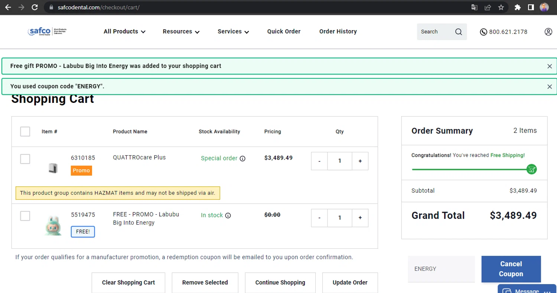Check the Labubu Big Into Energy checkbox
The image size is (557, 293).
tap(25, 216)
